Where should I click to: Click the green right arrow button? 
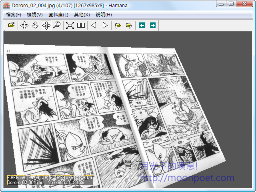(x=152, y=25)
